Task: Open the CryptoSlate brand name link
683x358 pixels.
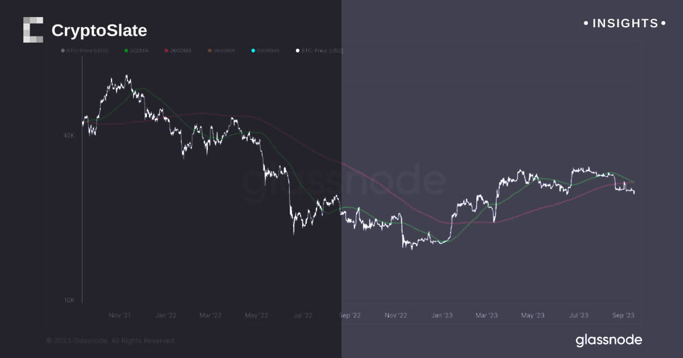Action: (x=99, y=30)
